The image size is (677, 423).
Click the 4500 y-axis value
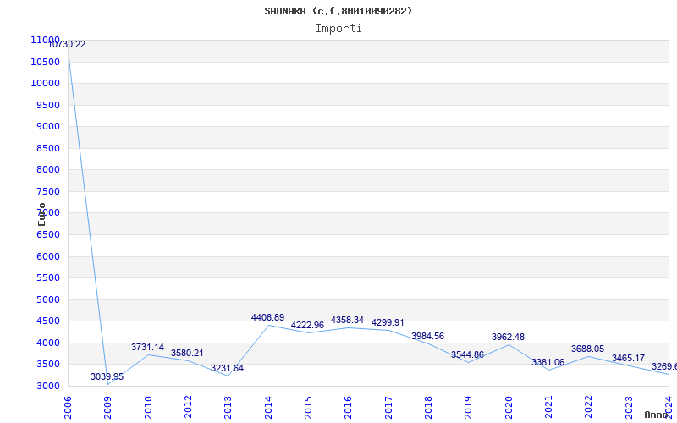pos(48,321)
